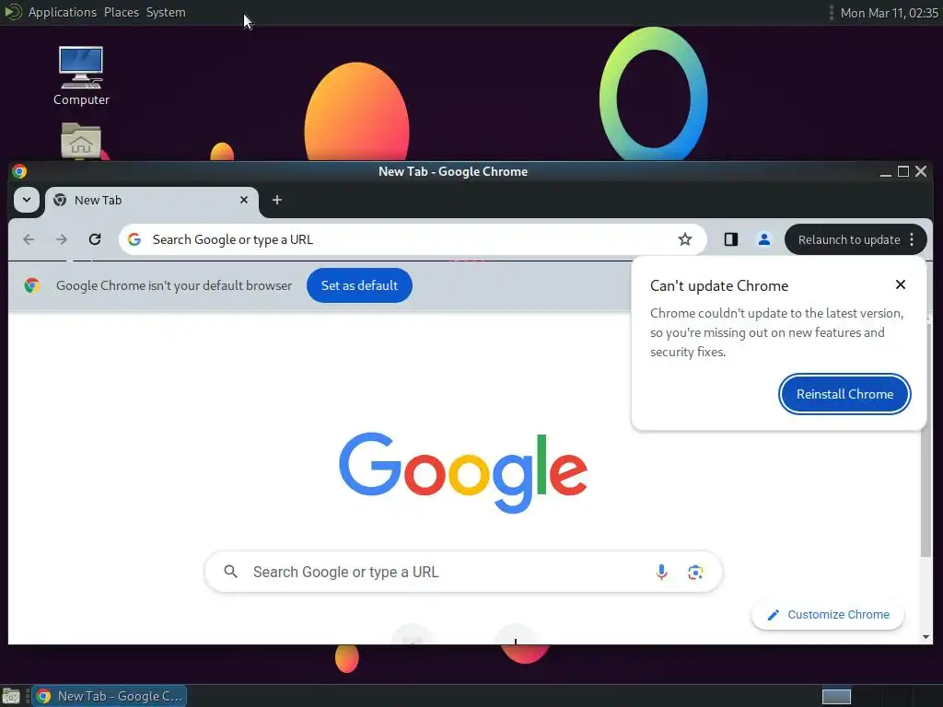
Task: Click the Reinstall Chrome button
Action: click(844, 394)
